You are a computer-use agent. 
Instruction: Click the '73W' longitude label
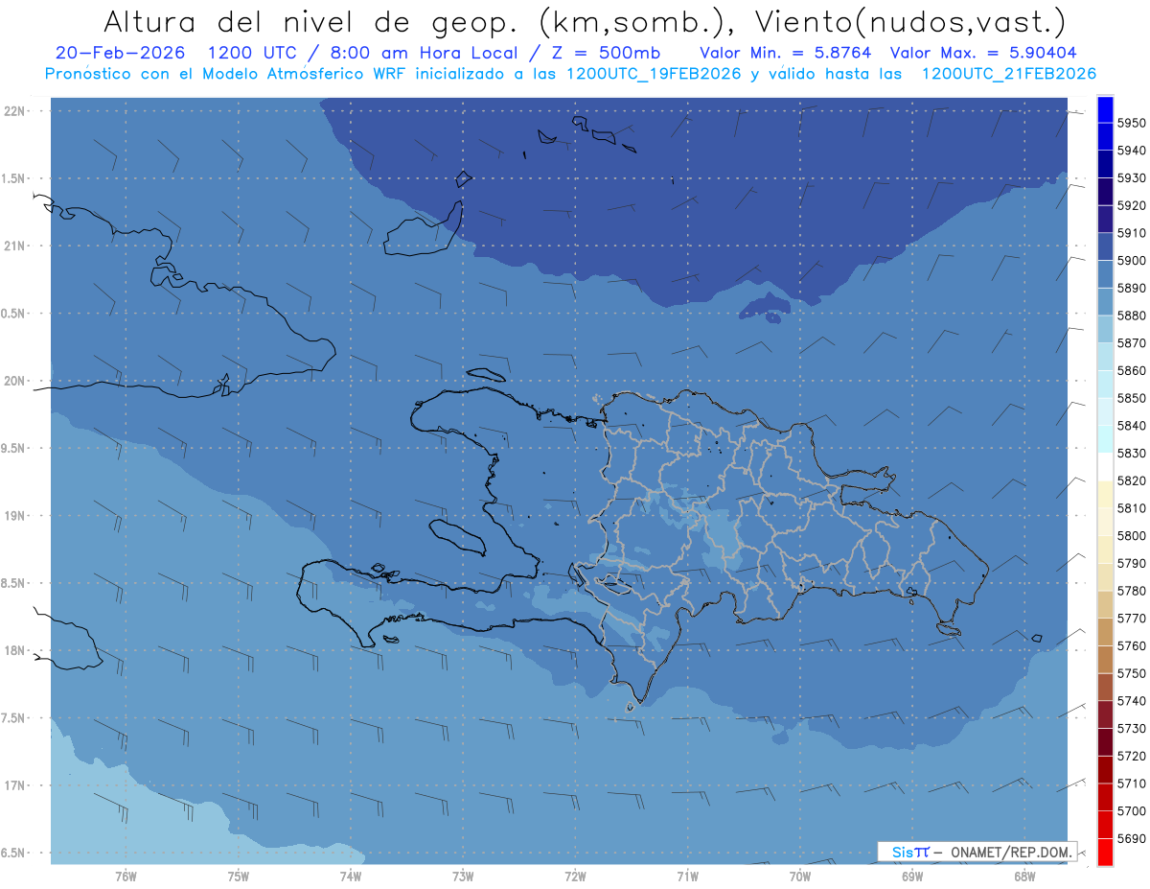[463, 876]
